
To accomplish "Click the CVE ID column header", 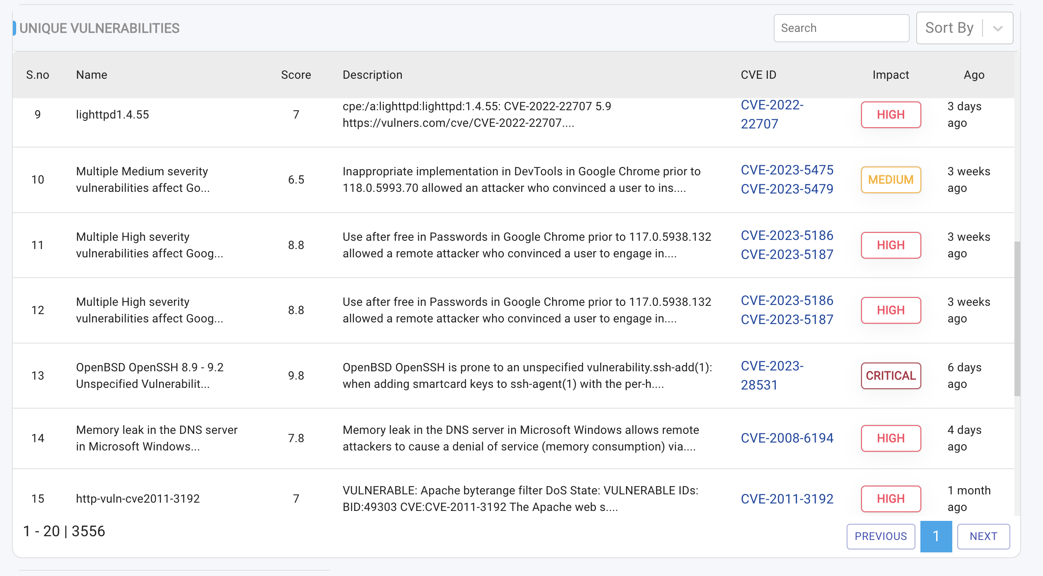I will pyautogui.click(x=758, y=75).
